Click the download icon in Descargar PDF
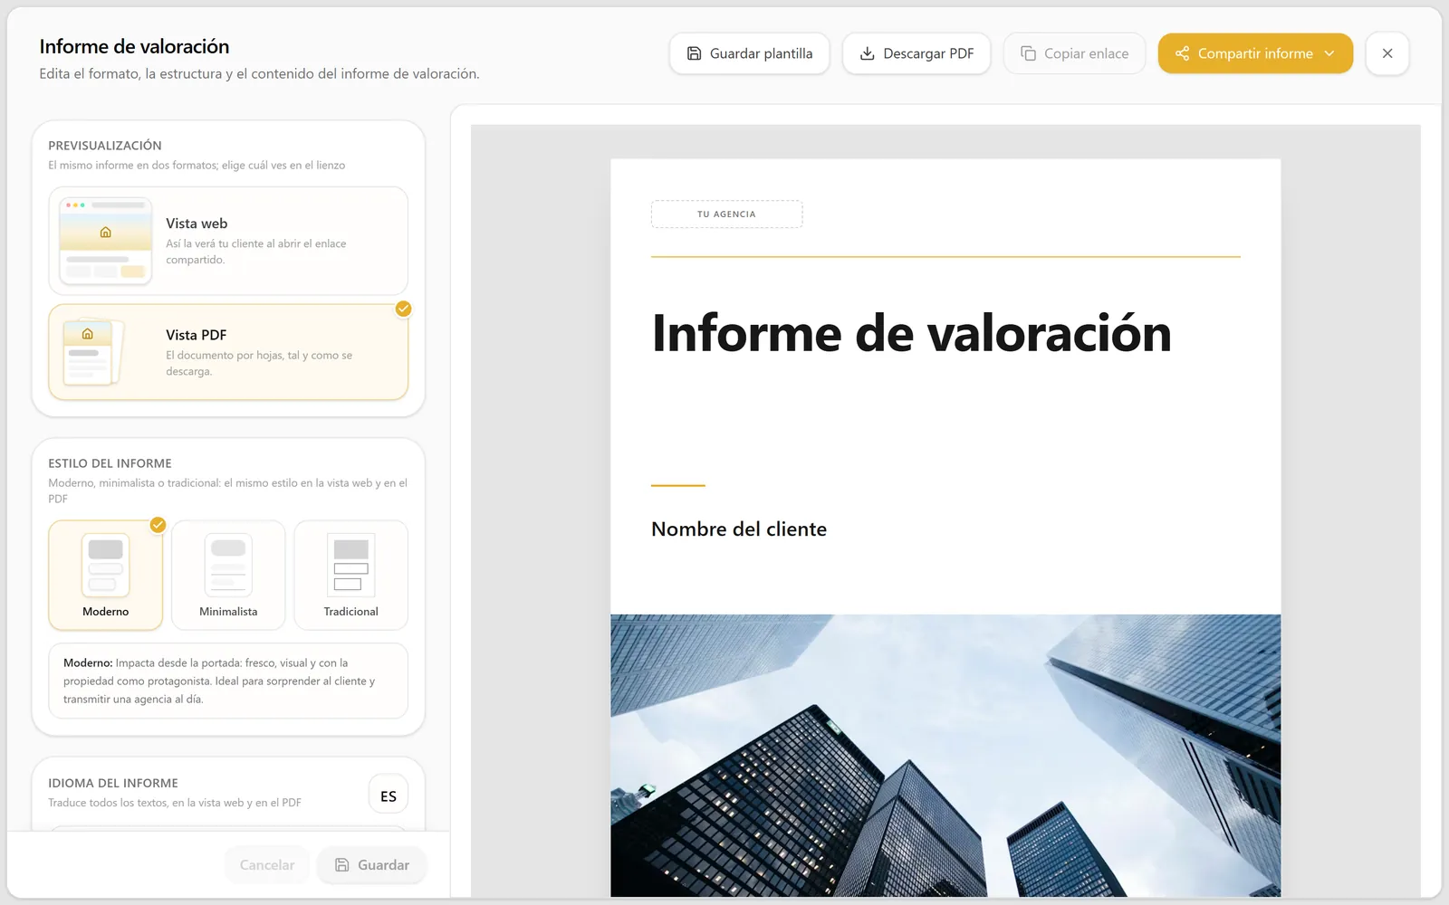This screenshot has width=1449, height=905. pos(867,53)
